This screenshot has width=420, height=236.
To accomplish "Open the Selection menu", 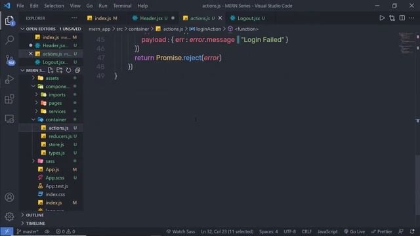I will pos(54,6).
